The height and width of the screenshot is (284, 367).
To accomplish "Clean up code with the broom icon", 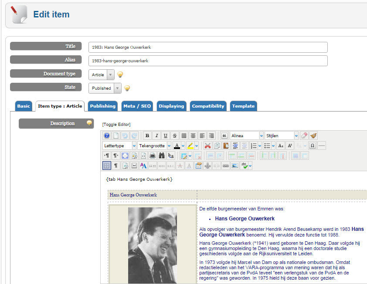I will (x=313, y=135).
